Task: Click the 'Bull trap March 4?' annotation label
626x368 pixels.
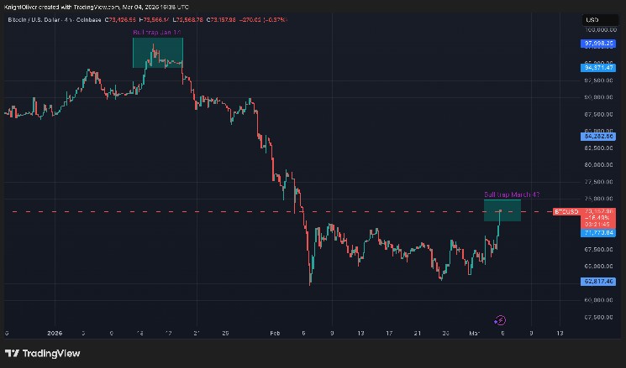Action: pos(512,194)
